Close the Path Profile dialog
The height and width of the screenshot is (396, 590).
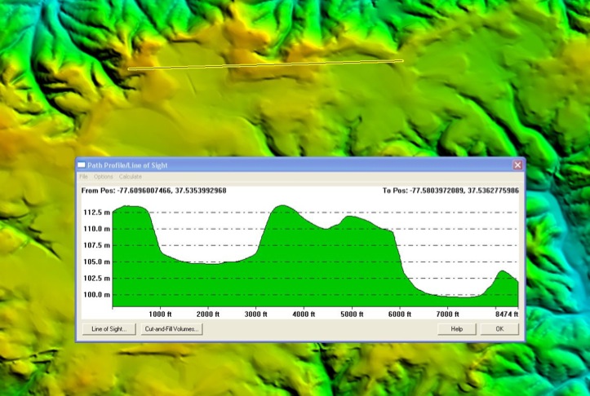click(x=517, y=165)
